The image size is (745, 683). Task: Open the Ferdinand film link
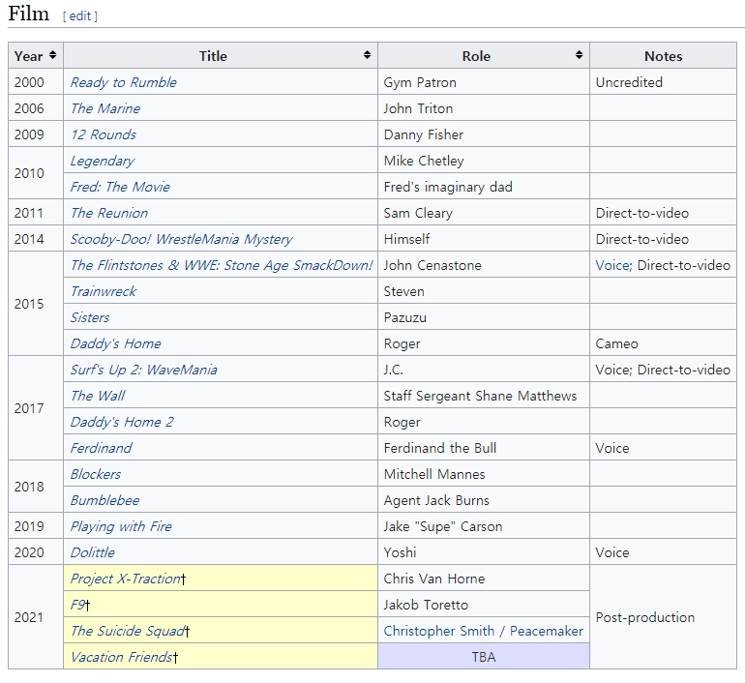pos(102,448)
